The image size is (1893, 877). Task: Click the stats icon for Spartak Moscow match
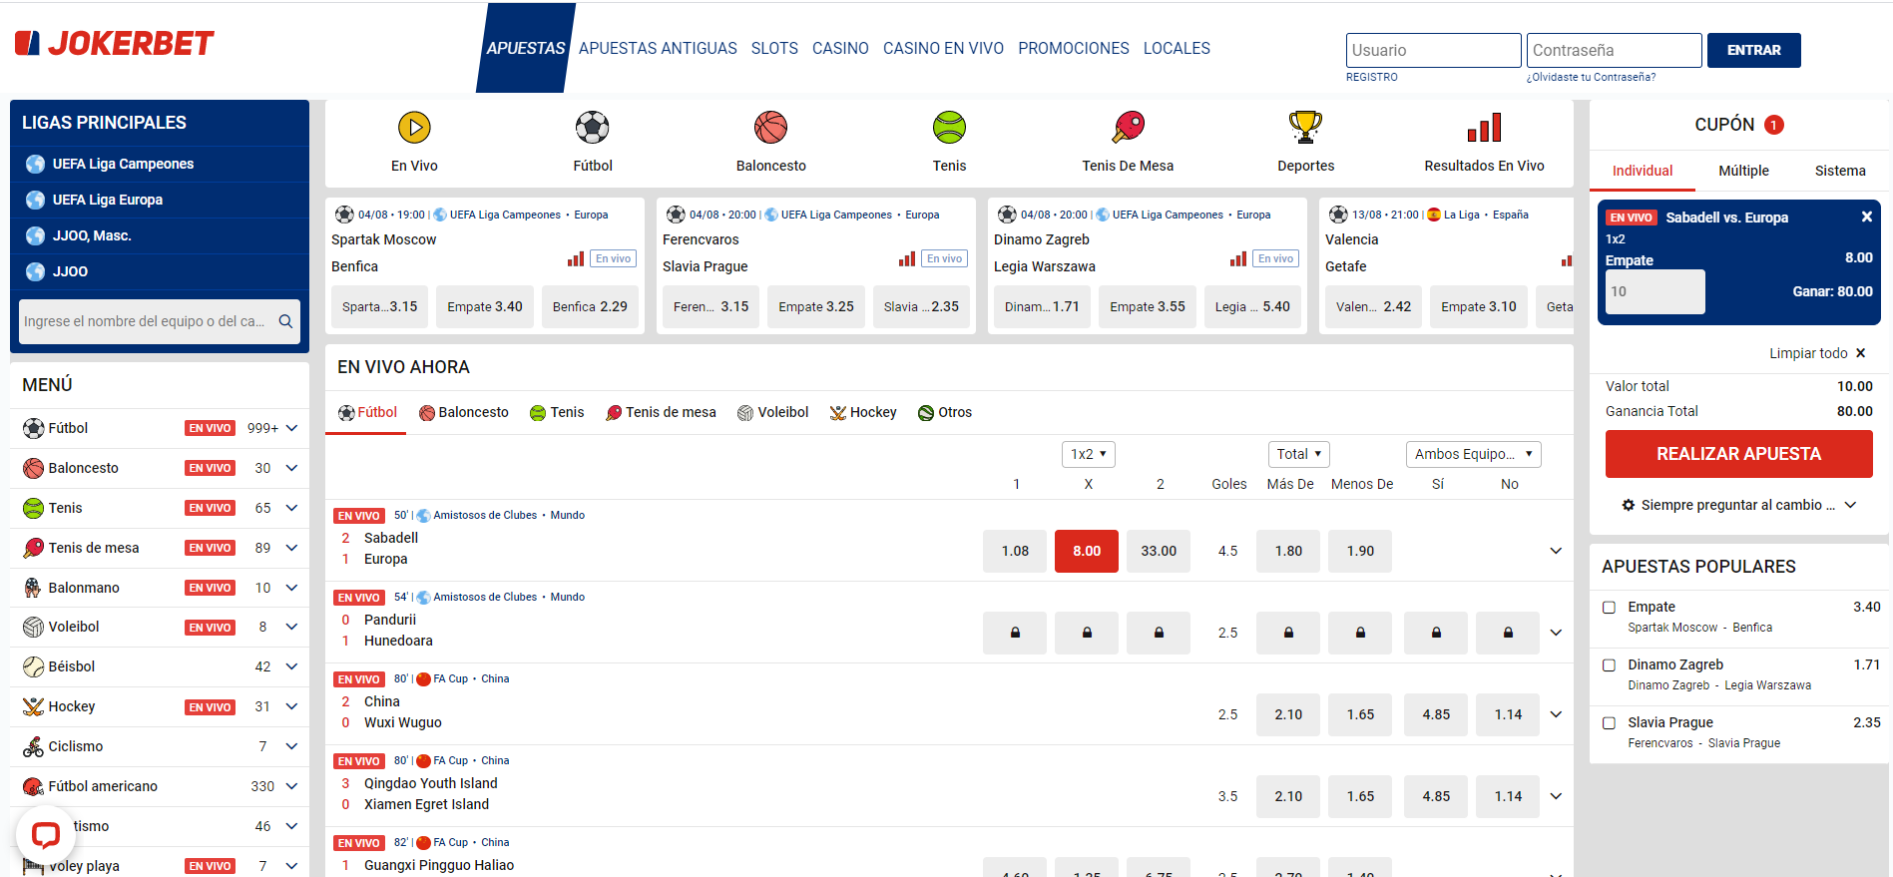[x=576, y=259]
